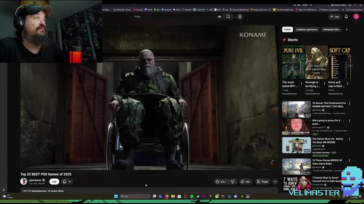
Task: Click the Klippi clip button
Action: (262, 182)
